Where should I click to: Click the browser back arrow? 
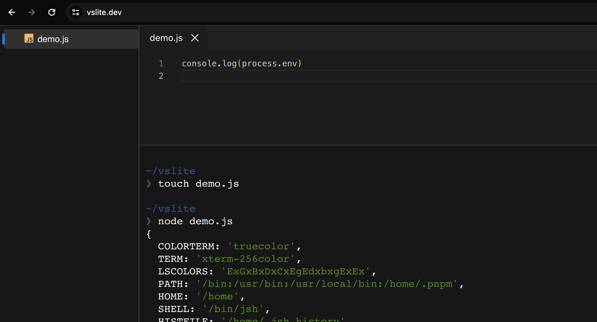[x=12, y=12]
